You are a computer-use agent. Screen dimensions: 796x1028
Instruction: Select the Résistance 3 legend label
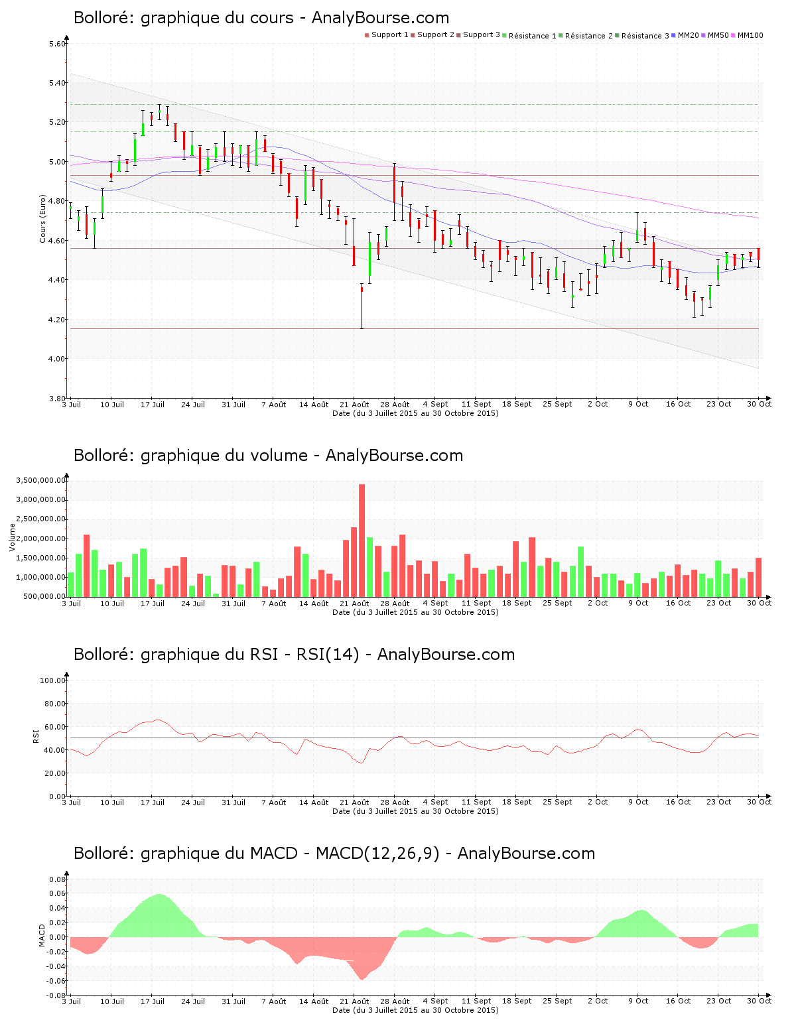pos(645,36)
